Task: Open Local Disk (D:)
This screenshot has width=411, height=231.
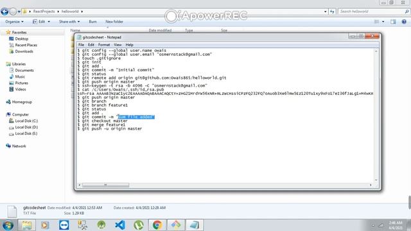Action: click(26, 127)
